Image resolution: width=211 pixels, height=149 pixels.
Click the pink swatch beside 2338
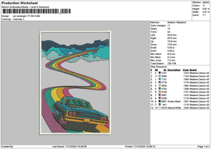(x=160, y=98)
